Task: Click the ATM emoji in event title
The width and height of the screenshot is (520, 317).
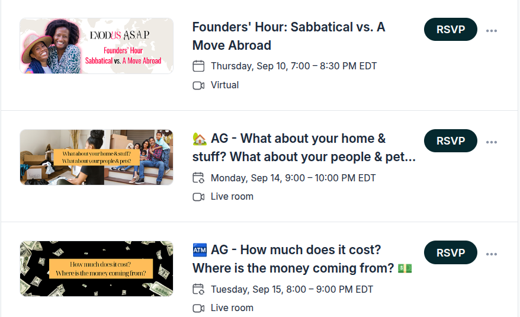Action: point(200,250)
